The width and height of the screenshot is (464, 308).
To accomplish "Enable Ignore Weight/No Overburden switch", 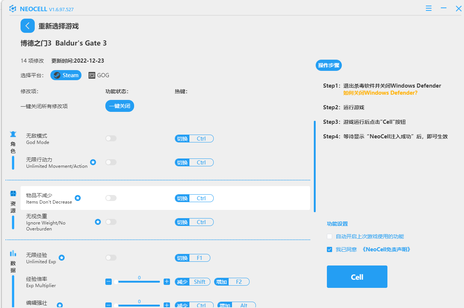I will coord(111,222).
